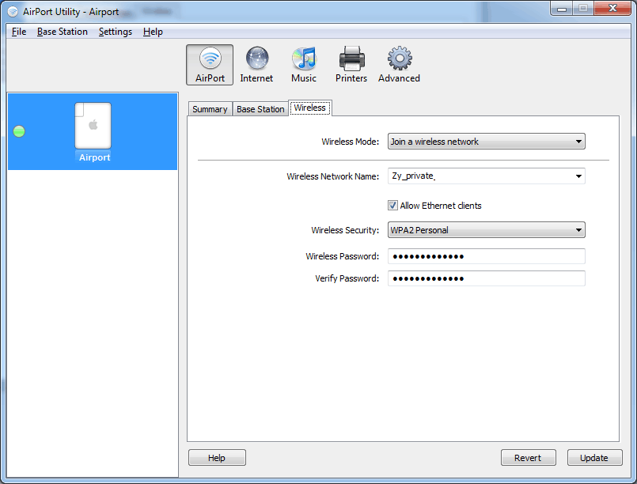637x484 pixels.
Task: Click the green status indicator light
Action: [x=19, y=131]
